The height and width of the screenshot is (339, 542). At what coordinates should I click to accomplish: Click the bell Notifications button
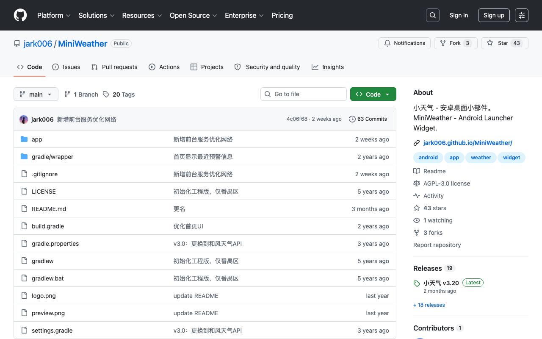[405, 43]
